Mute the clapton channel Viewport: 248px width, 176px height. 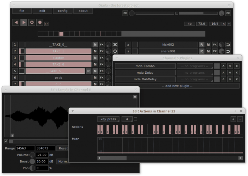coord(95,58)
